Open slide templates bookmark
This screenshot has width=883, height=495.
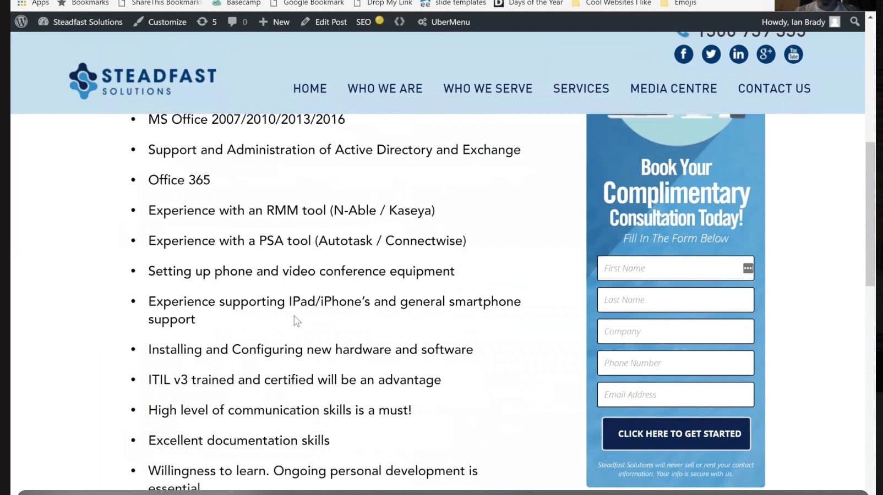[x=453, y=3]
